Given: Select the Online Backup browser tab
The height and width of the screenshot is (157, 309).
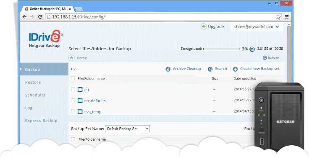Looking at the screenshot, I should click(x=47, y=9).
